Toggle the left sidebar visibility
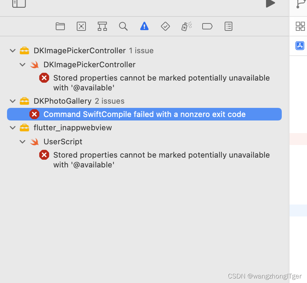 click(x=19, y=4)
